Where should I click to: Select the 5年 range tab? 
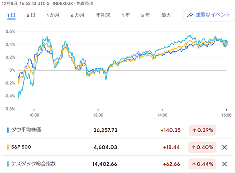tap(146, 15)
